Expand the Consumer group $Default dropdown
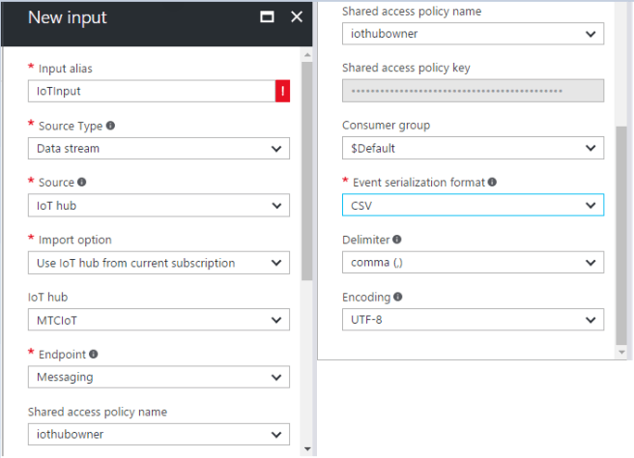The image size is (634, 458). [473, 148]
